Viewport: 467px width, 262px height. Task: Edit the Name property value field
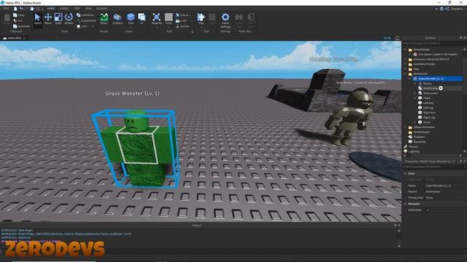tap(444, 186)
